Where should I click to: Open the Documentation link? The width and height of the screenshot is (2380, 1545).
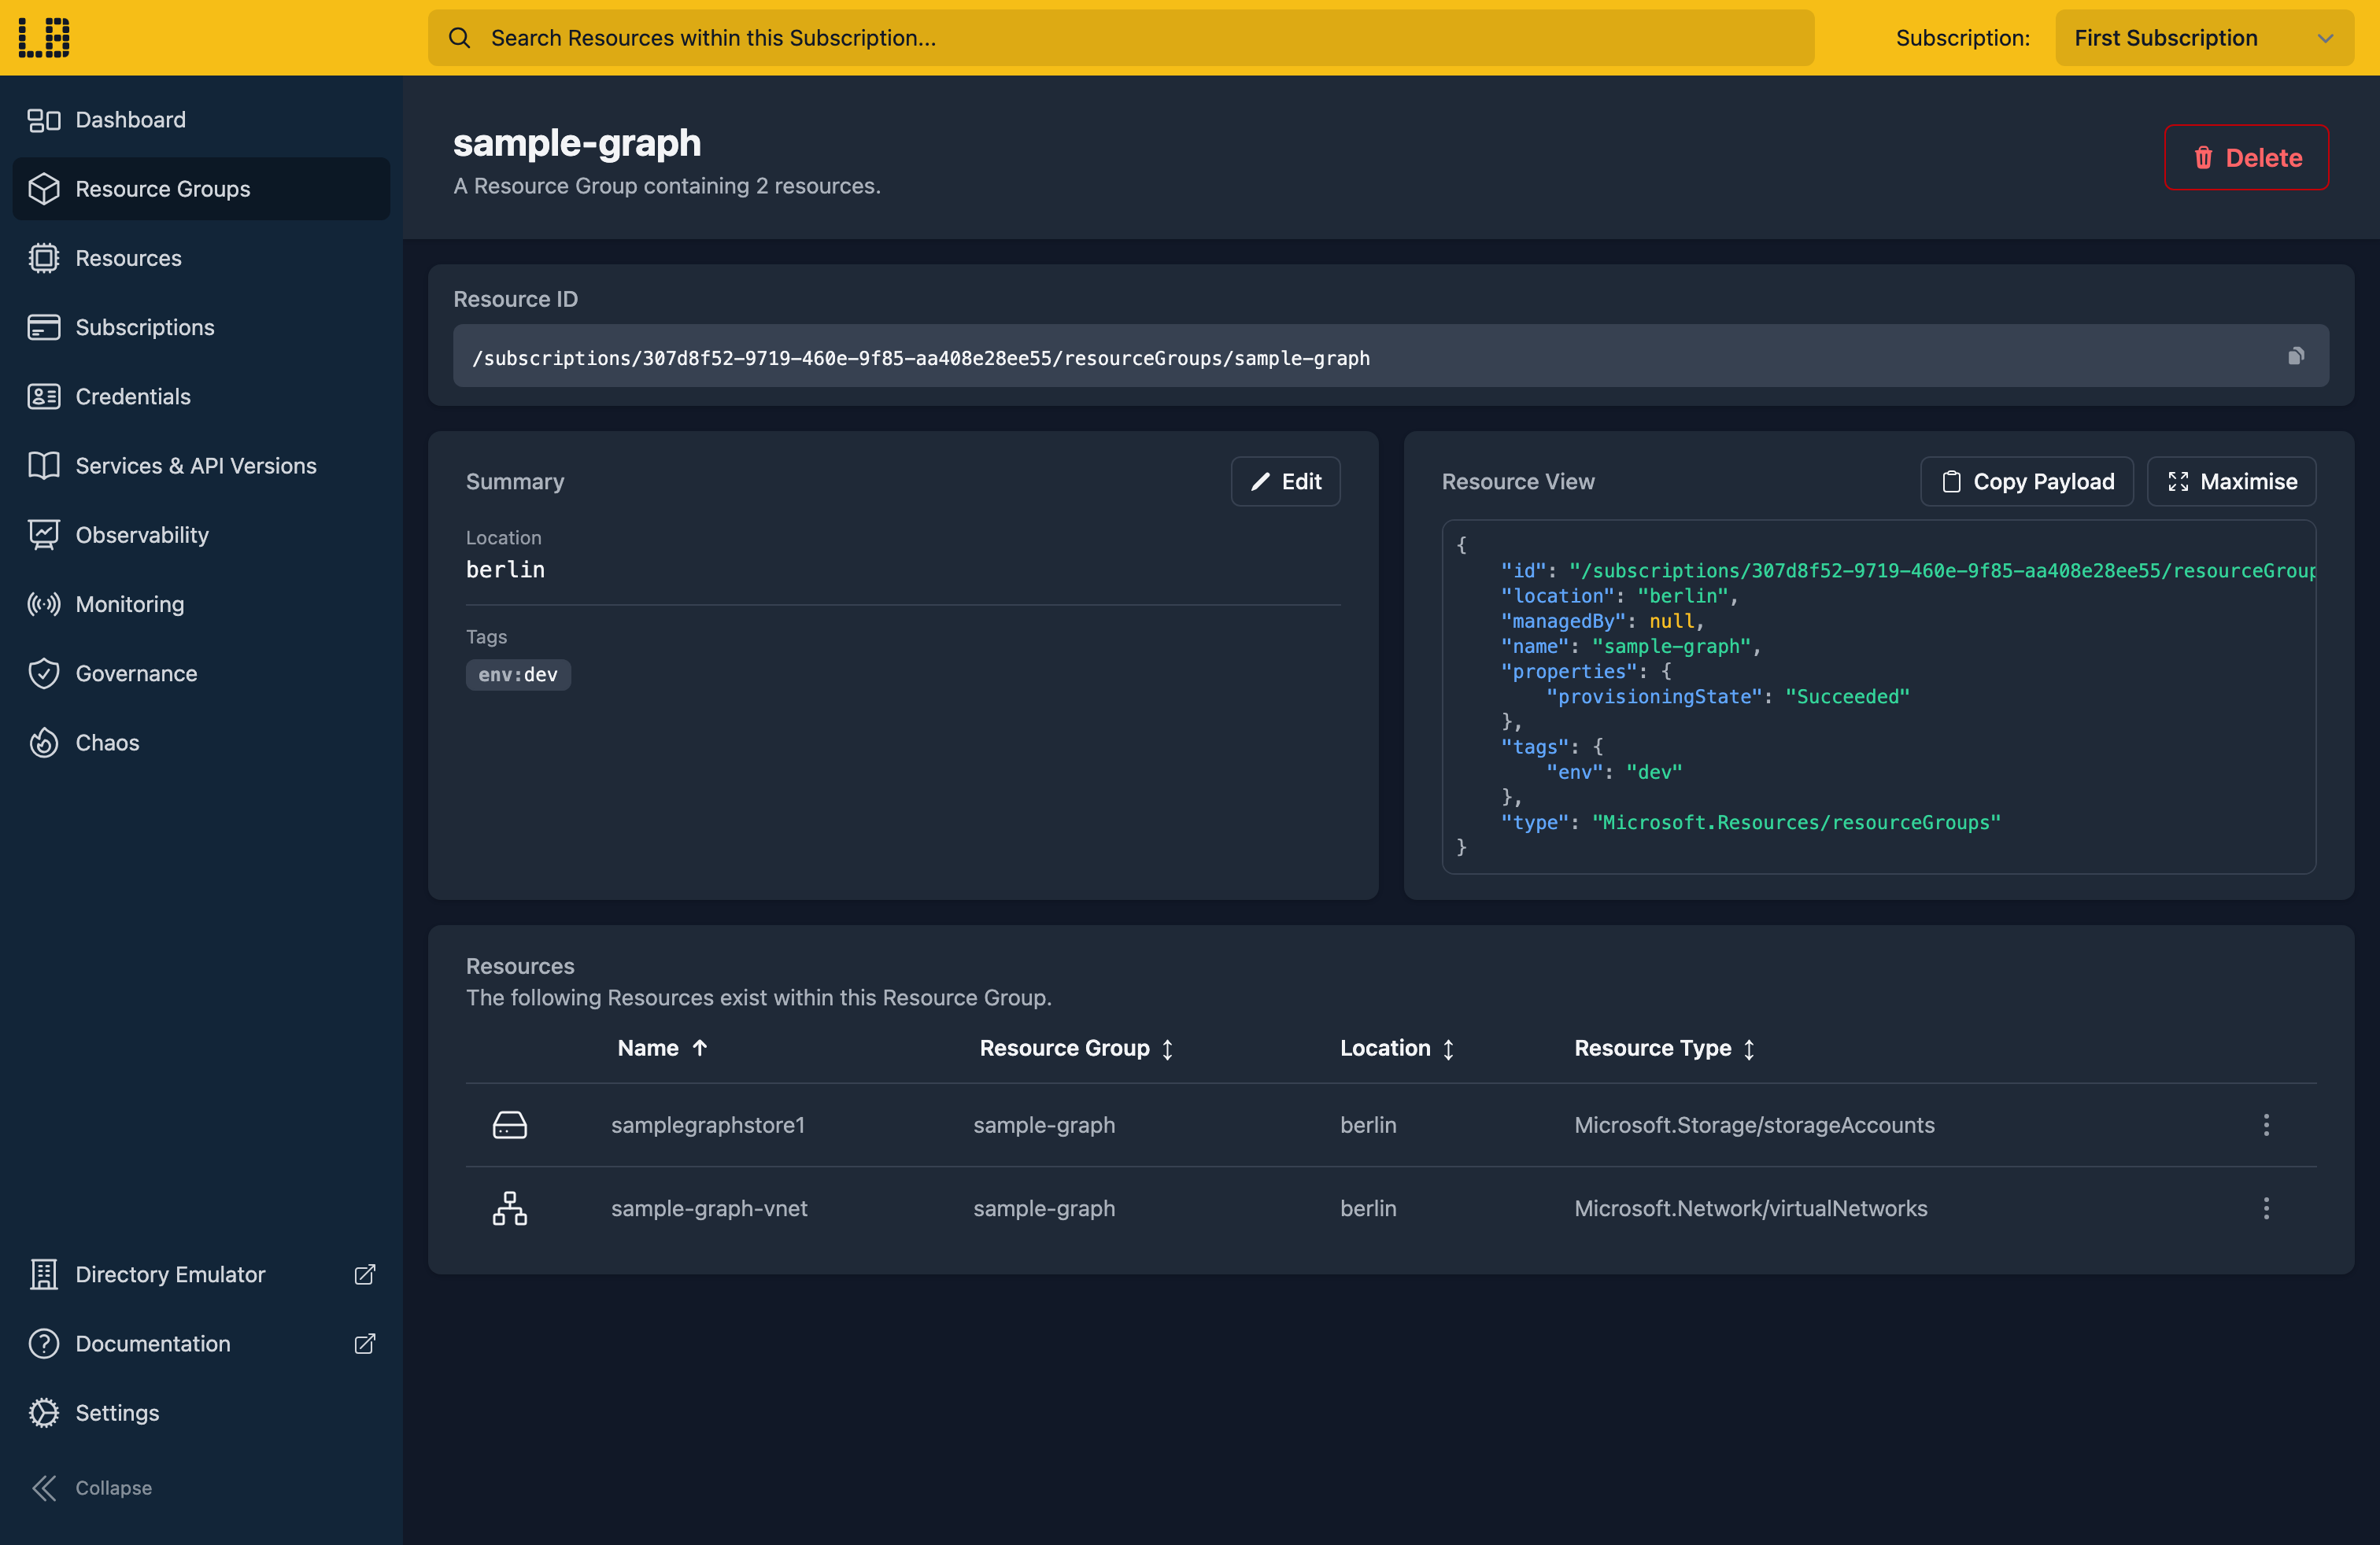coord(201,1343)
